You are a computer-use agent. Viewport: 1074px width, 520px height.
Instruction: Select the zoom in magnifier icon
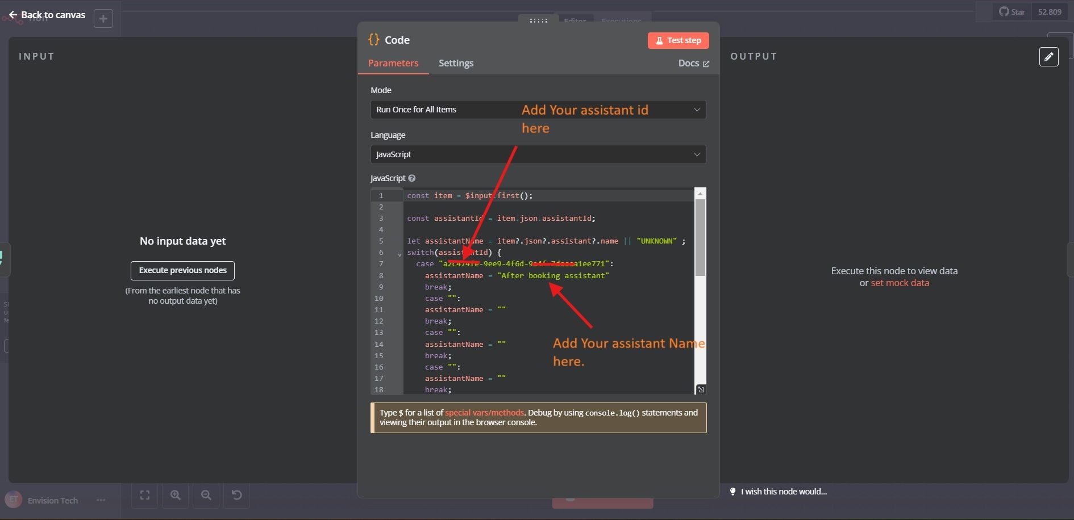(x=175, y=495)
